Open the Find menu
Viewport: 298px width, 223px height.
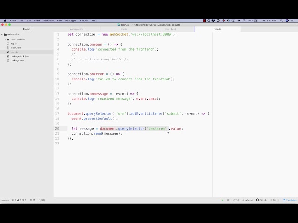60,20
